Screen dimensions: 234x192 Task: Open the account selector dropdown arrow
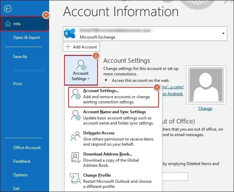(x=223, y=33)
